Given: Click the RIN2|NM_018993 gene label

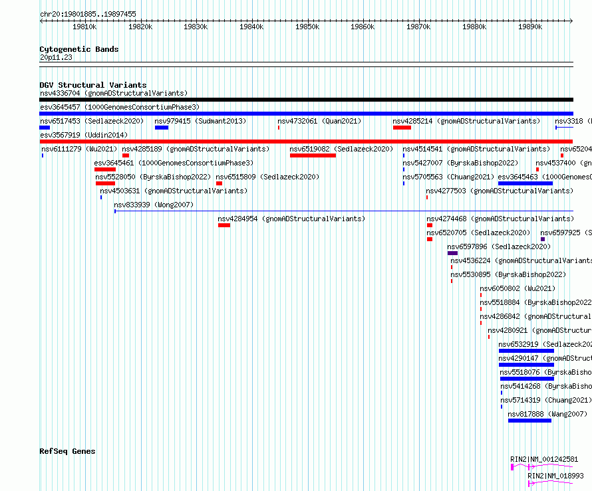Looking at the screenshot, I should coord(555,476).
